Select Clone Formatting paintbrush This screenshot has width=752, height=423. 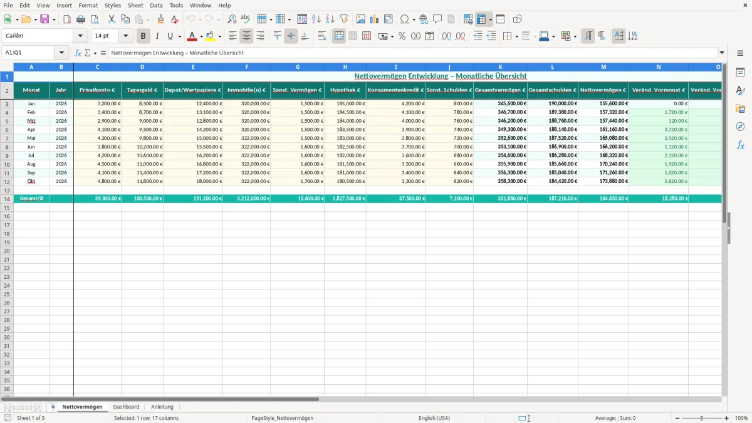[x=160, y=19]
